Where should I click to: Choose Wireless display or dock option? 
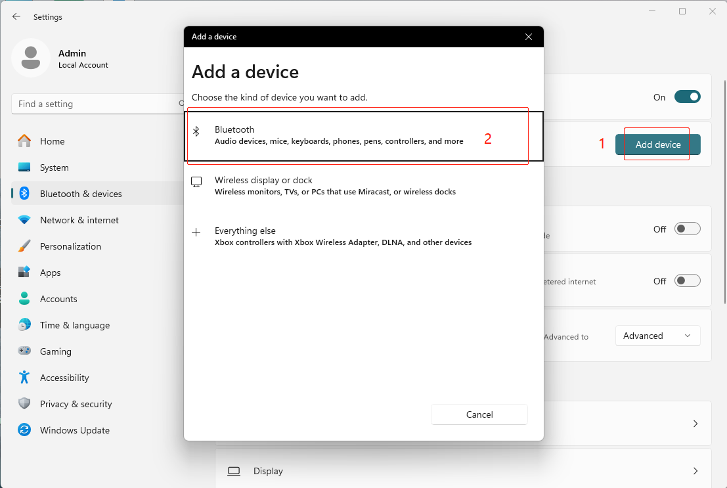pos(364,186)
